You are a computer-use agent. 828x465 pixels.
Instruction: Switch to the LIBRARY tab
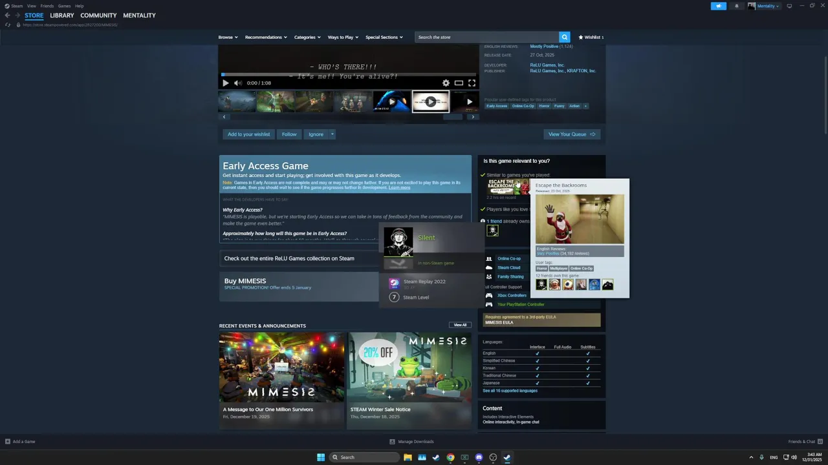pos(62,15)
